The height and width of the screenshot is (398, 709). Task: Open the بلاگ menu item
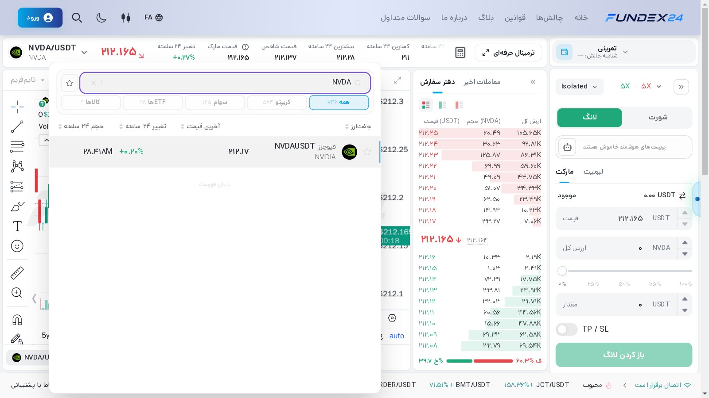[486, 18]
